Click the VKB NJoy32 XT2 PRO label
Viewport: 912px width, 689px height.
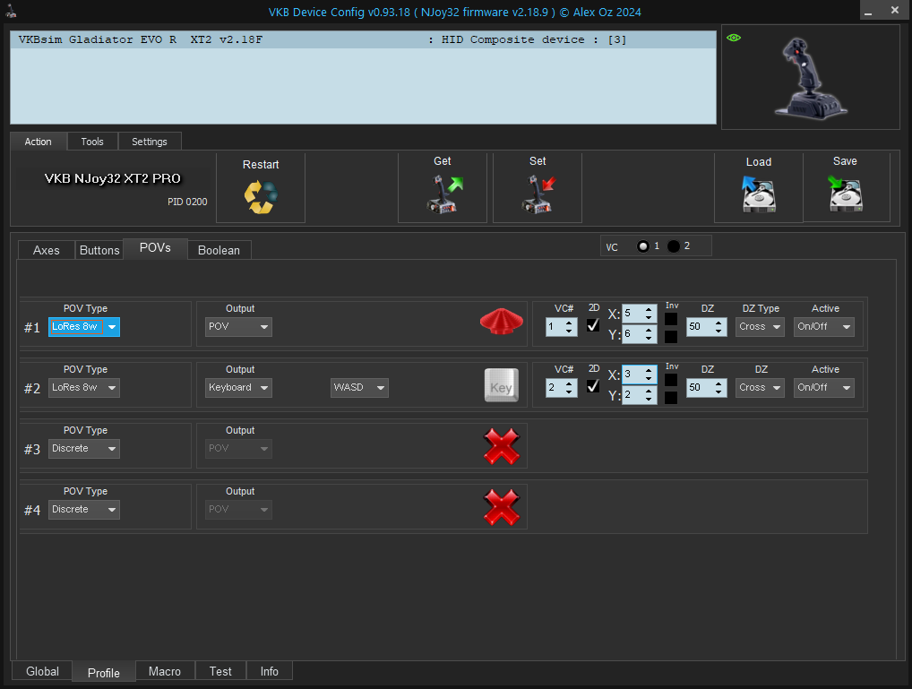click(113, 178)
